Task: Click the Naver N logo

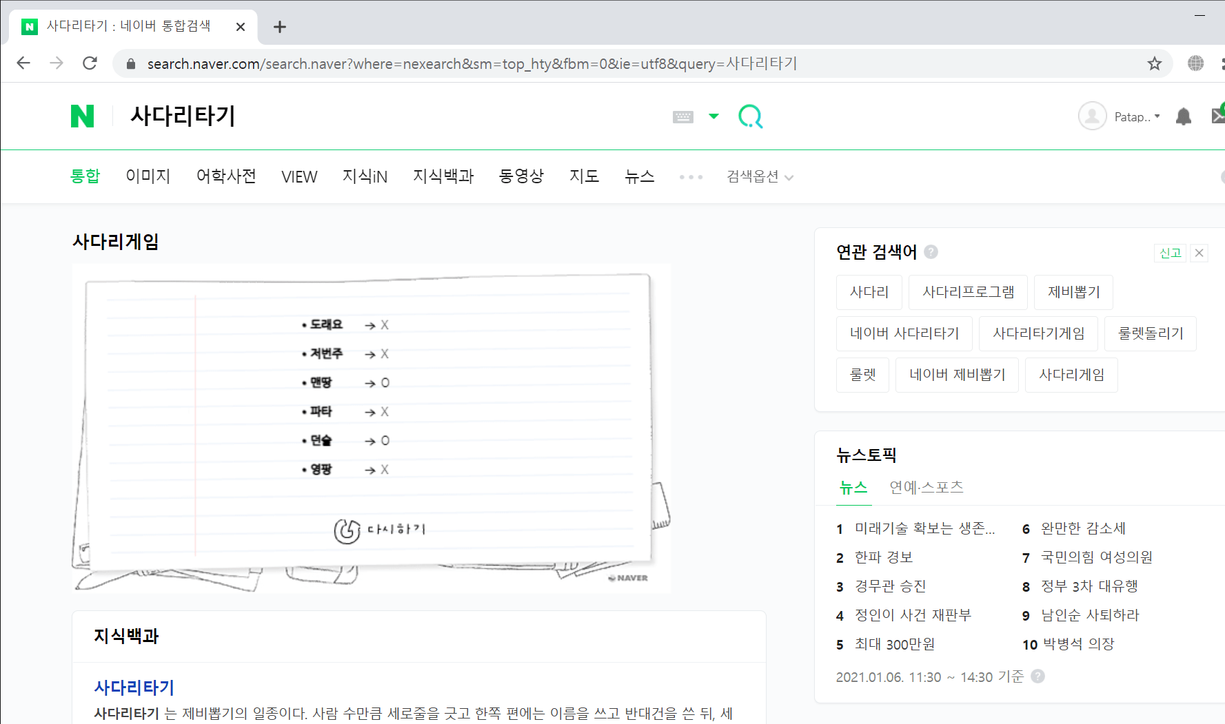Action: (x=82, y=116)
